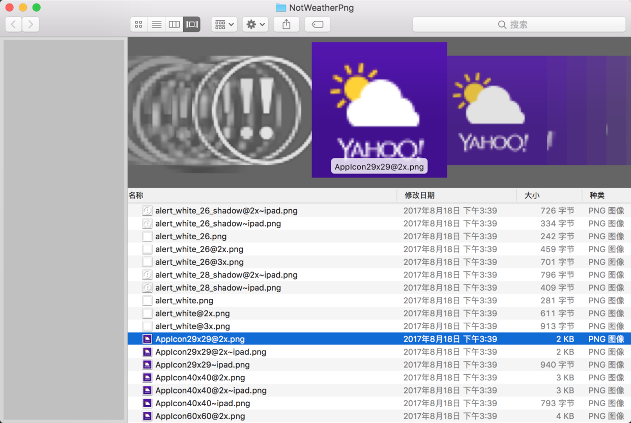Select the alert_white_26.png file row
Viewport: 631px width, 423px height.
[x=379, y=236]
